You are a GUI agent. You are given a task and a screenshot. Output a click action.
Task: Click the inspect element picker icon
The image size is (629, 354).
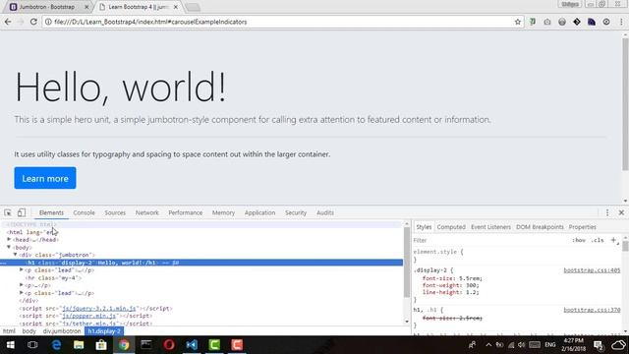(x=8, y=212)
